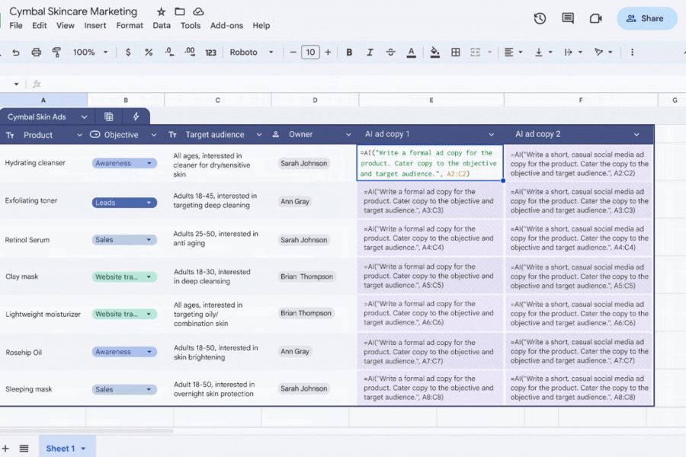This screenshot has height=457, width=686.
Task: Toggle strikethrough formatting
Action: (x=390, y=53)
